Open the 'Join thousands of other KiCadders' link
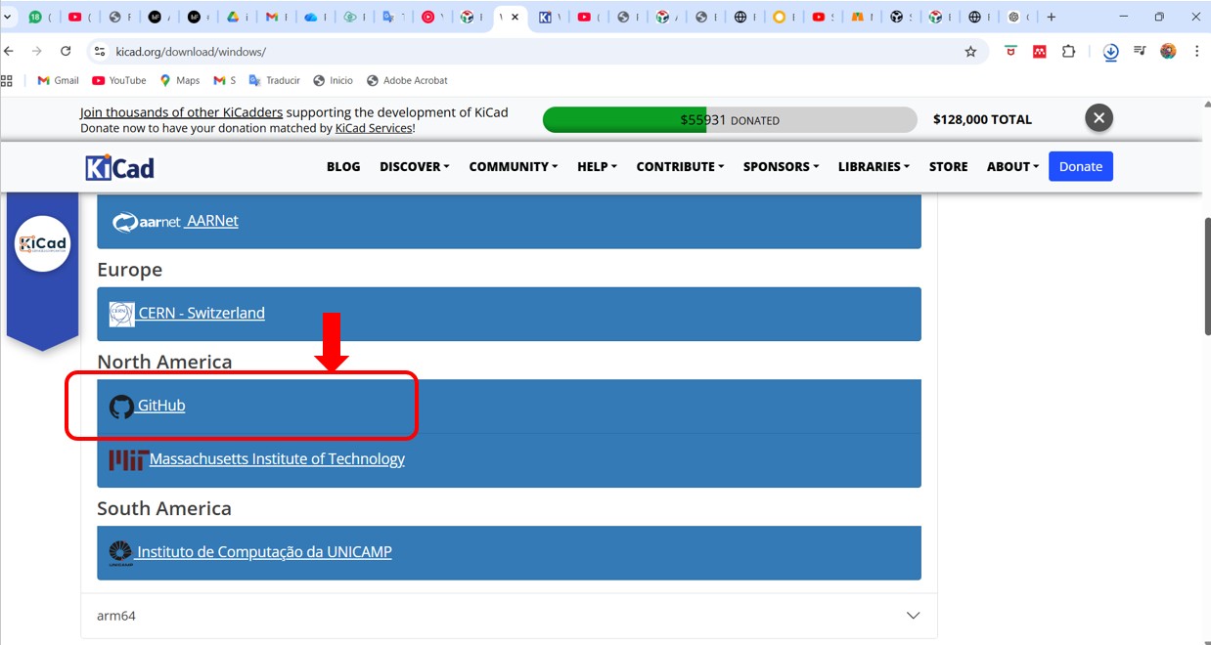1211x645 pixels. point(182,112)
